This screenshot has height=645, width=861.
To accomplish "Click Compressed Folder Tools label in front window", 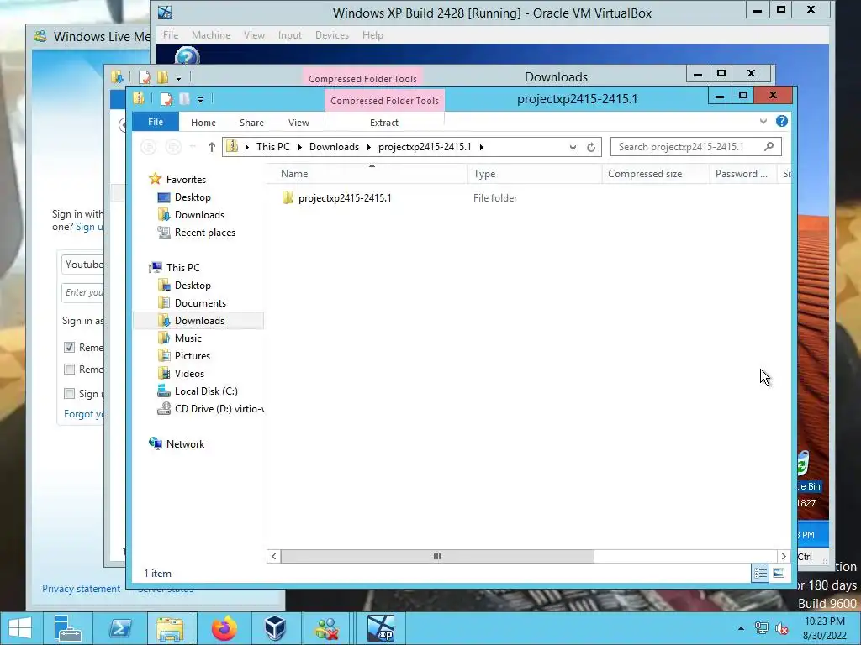I will 384,101.
